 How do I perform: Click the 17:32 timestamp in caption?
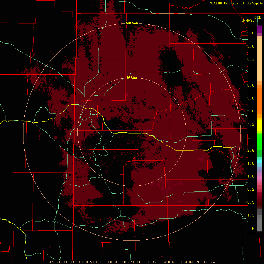tap(210, 262)
